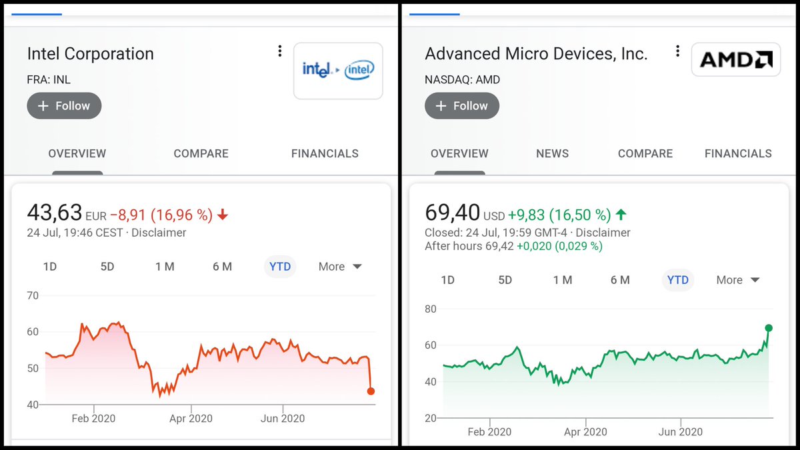This screenshot has width=800, height=450.
Task: Open the Intel FINANCIALS tab
Action: (x=325, y=153)
